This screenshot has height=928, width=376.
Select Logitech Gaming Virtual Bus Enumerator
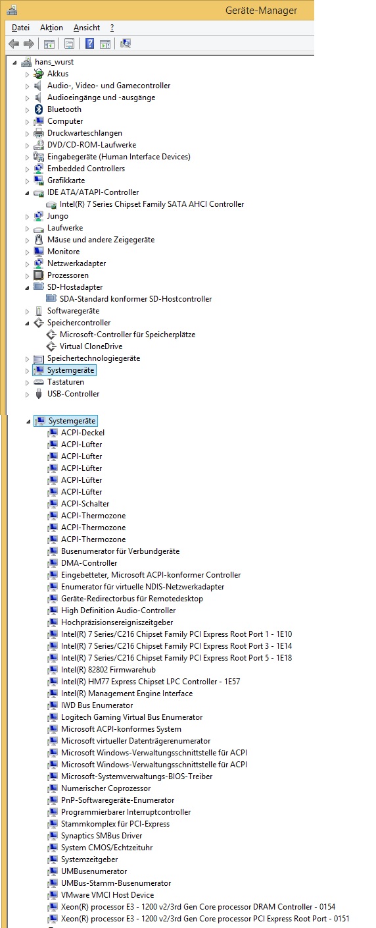pyautogui.click(x=132, y=717)
